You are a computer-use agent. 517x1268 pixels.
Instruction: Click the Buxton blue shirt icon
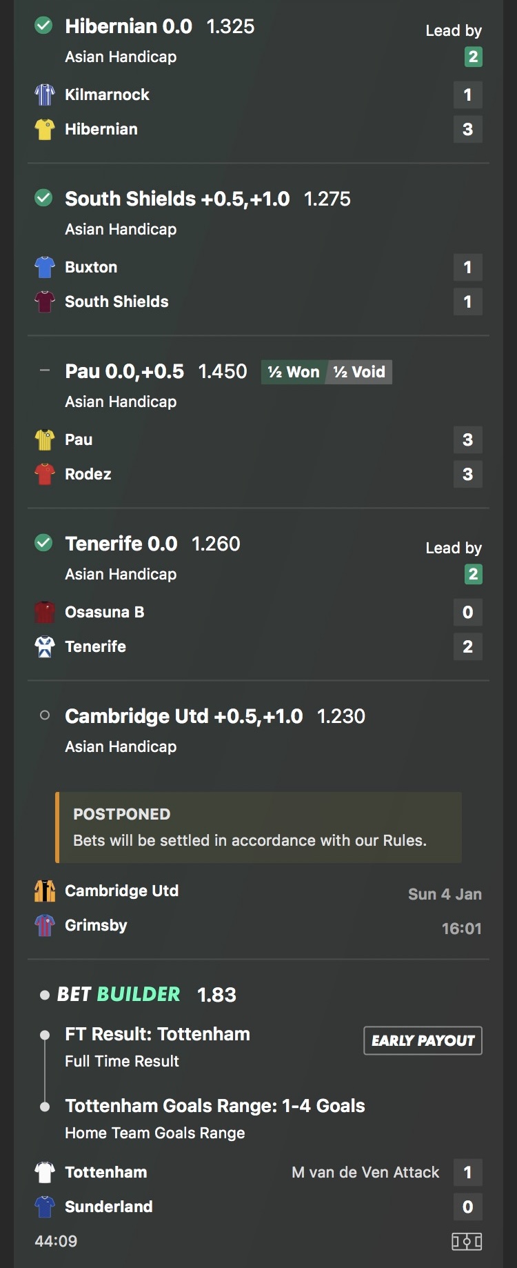(45, 267)
